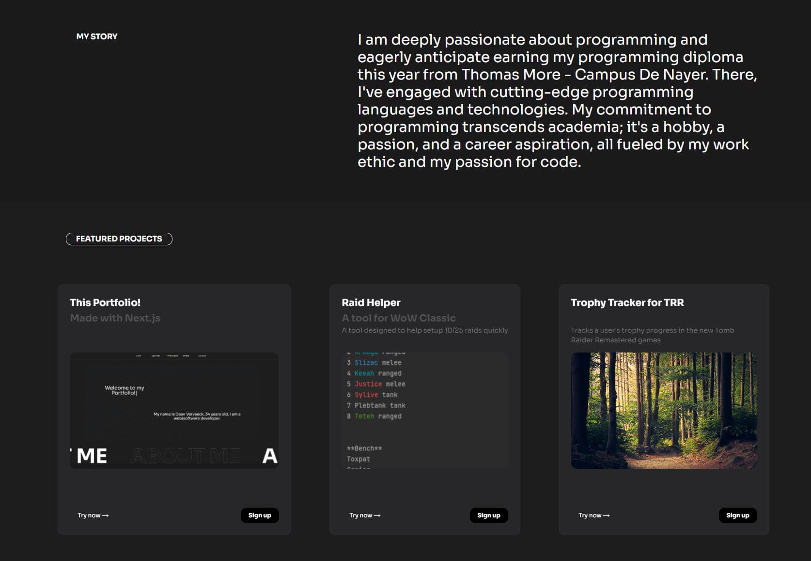811x561 pixels.
Task: Open the forest image in Trophy Tracker card
Action: (664, 410)
